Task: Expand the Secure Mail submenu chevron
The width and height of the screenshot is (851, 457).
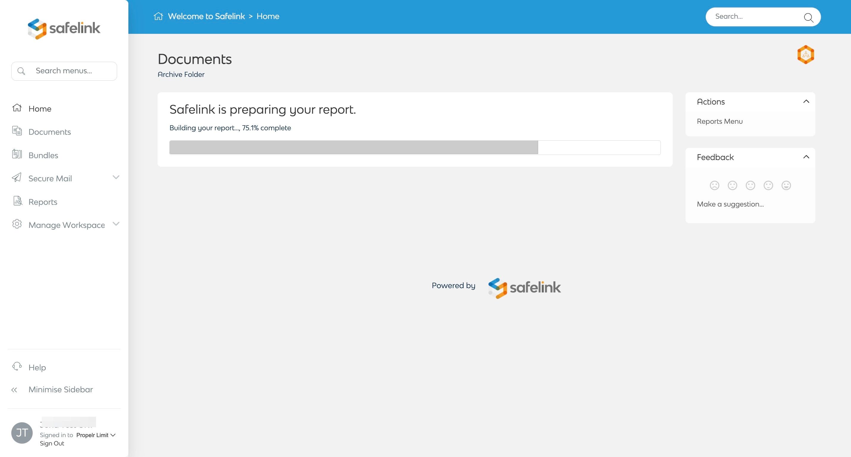Action: pos(116,177)
